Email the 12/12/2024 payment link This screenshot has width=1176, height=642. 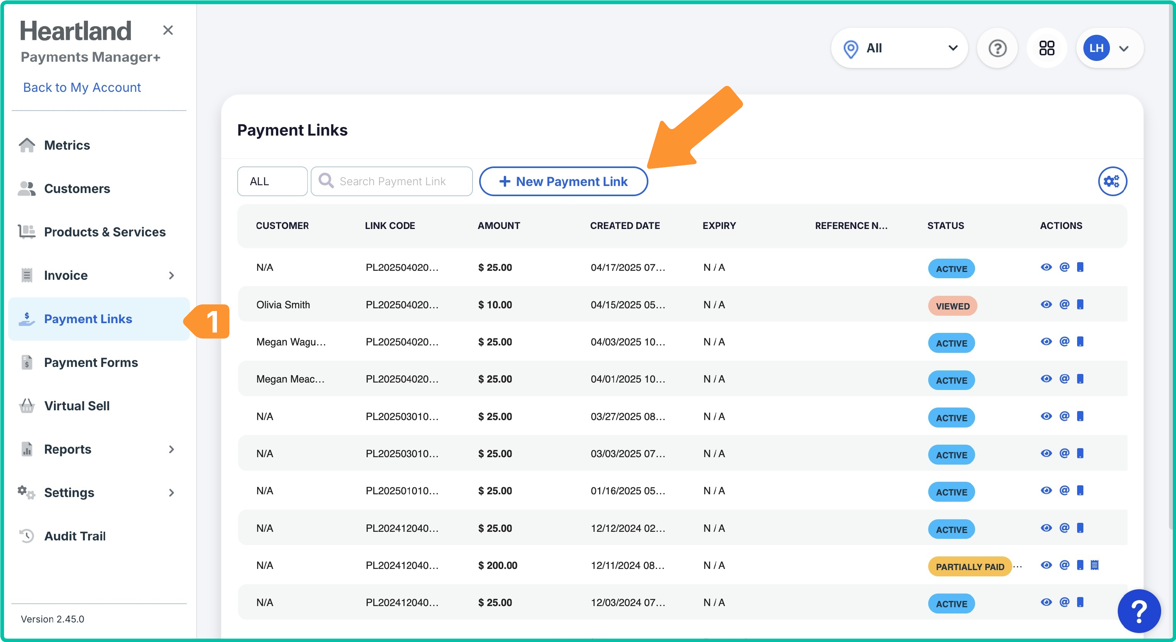(x=1064, y=528)
